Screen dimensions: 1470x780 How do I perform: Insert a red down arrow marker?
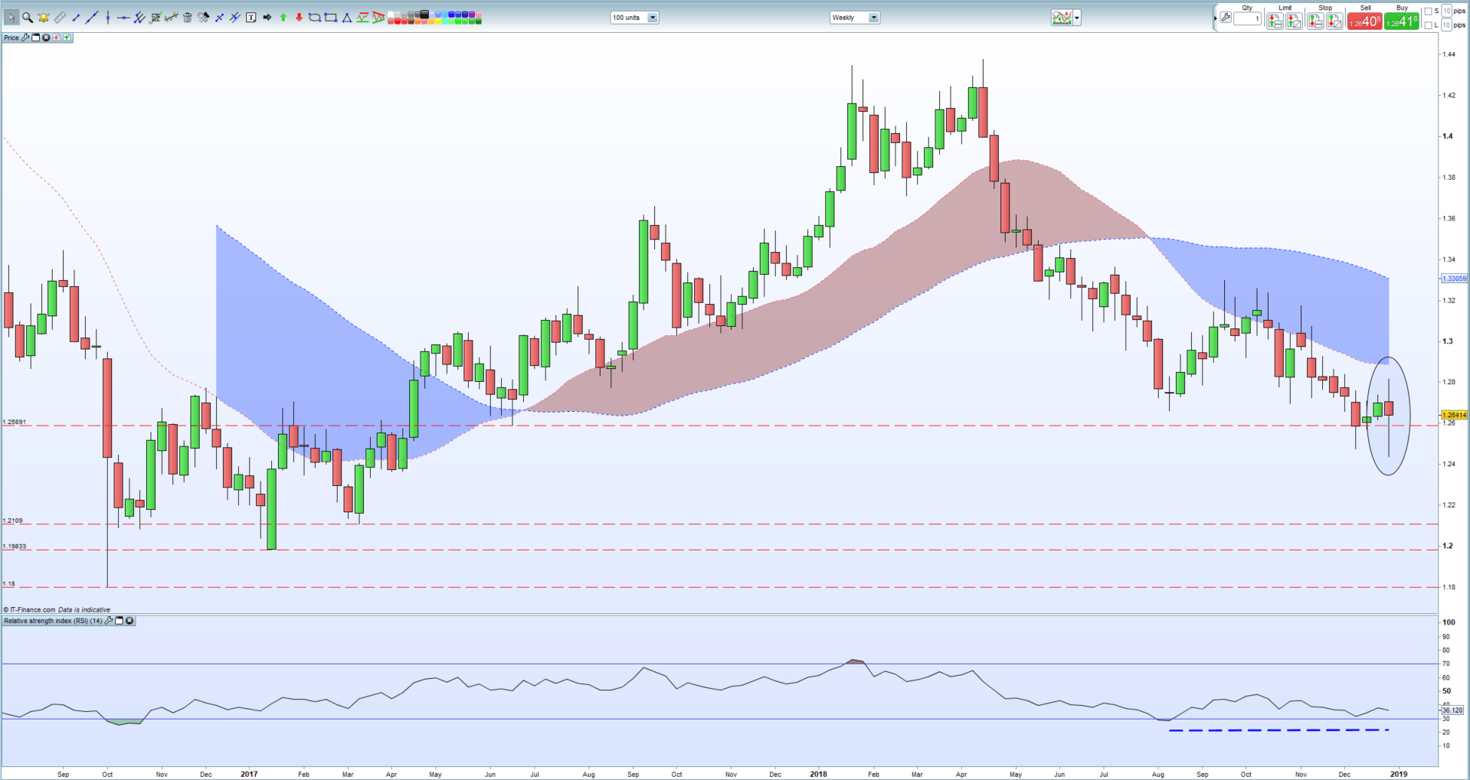click(x=299, y=18)
